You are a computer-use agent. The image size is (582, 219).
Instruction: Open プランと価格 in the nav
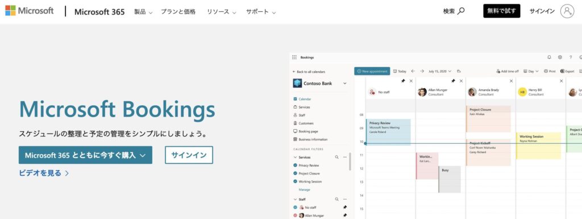178,11
